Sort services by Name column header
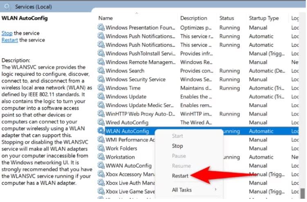This screenshot has width=307, height=202. click(106, 18)
